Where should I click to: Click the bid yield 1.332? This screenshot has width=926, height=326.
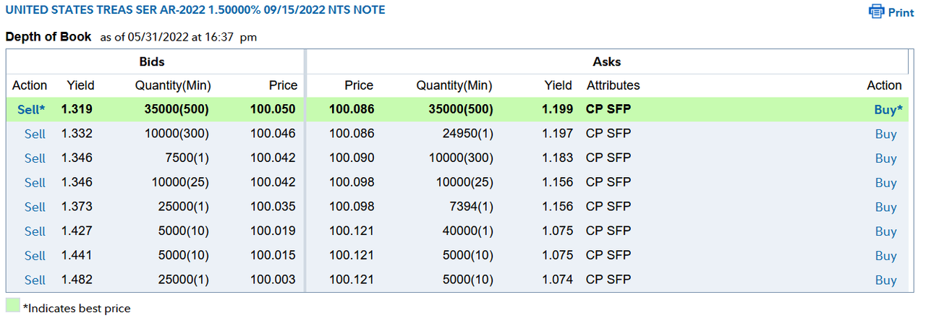(77, 134)
